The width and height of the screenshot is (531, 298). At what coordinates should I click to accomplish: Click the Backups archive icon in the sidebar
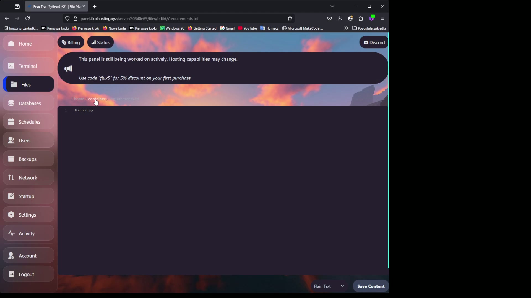tap(11, 159)
